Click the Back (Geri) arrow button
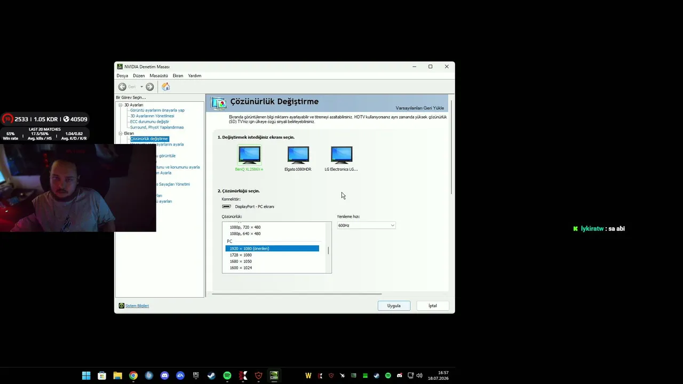The height and width of the screenshot is (384, 683). (x=122, y=87)
